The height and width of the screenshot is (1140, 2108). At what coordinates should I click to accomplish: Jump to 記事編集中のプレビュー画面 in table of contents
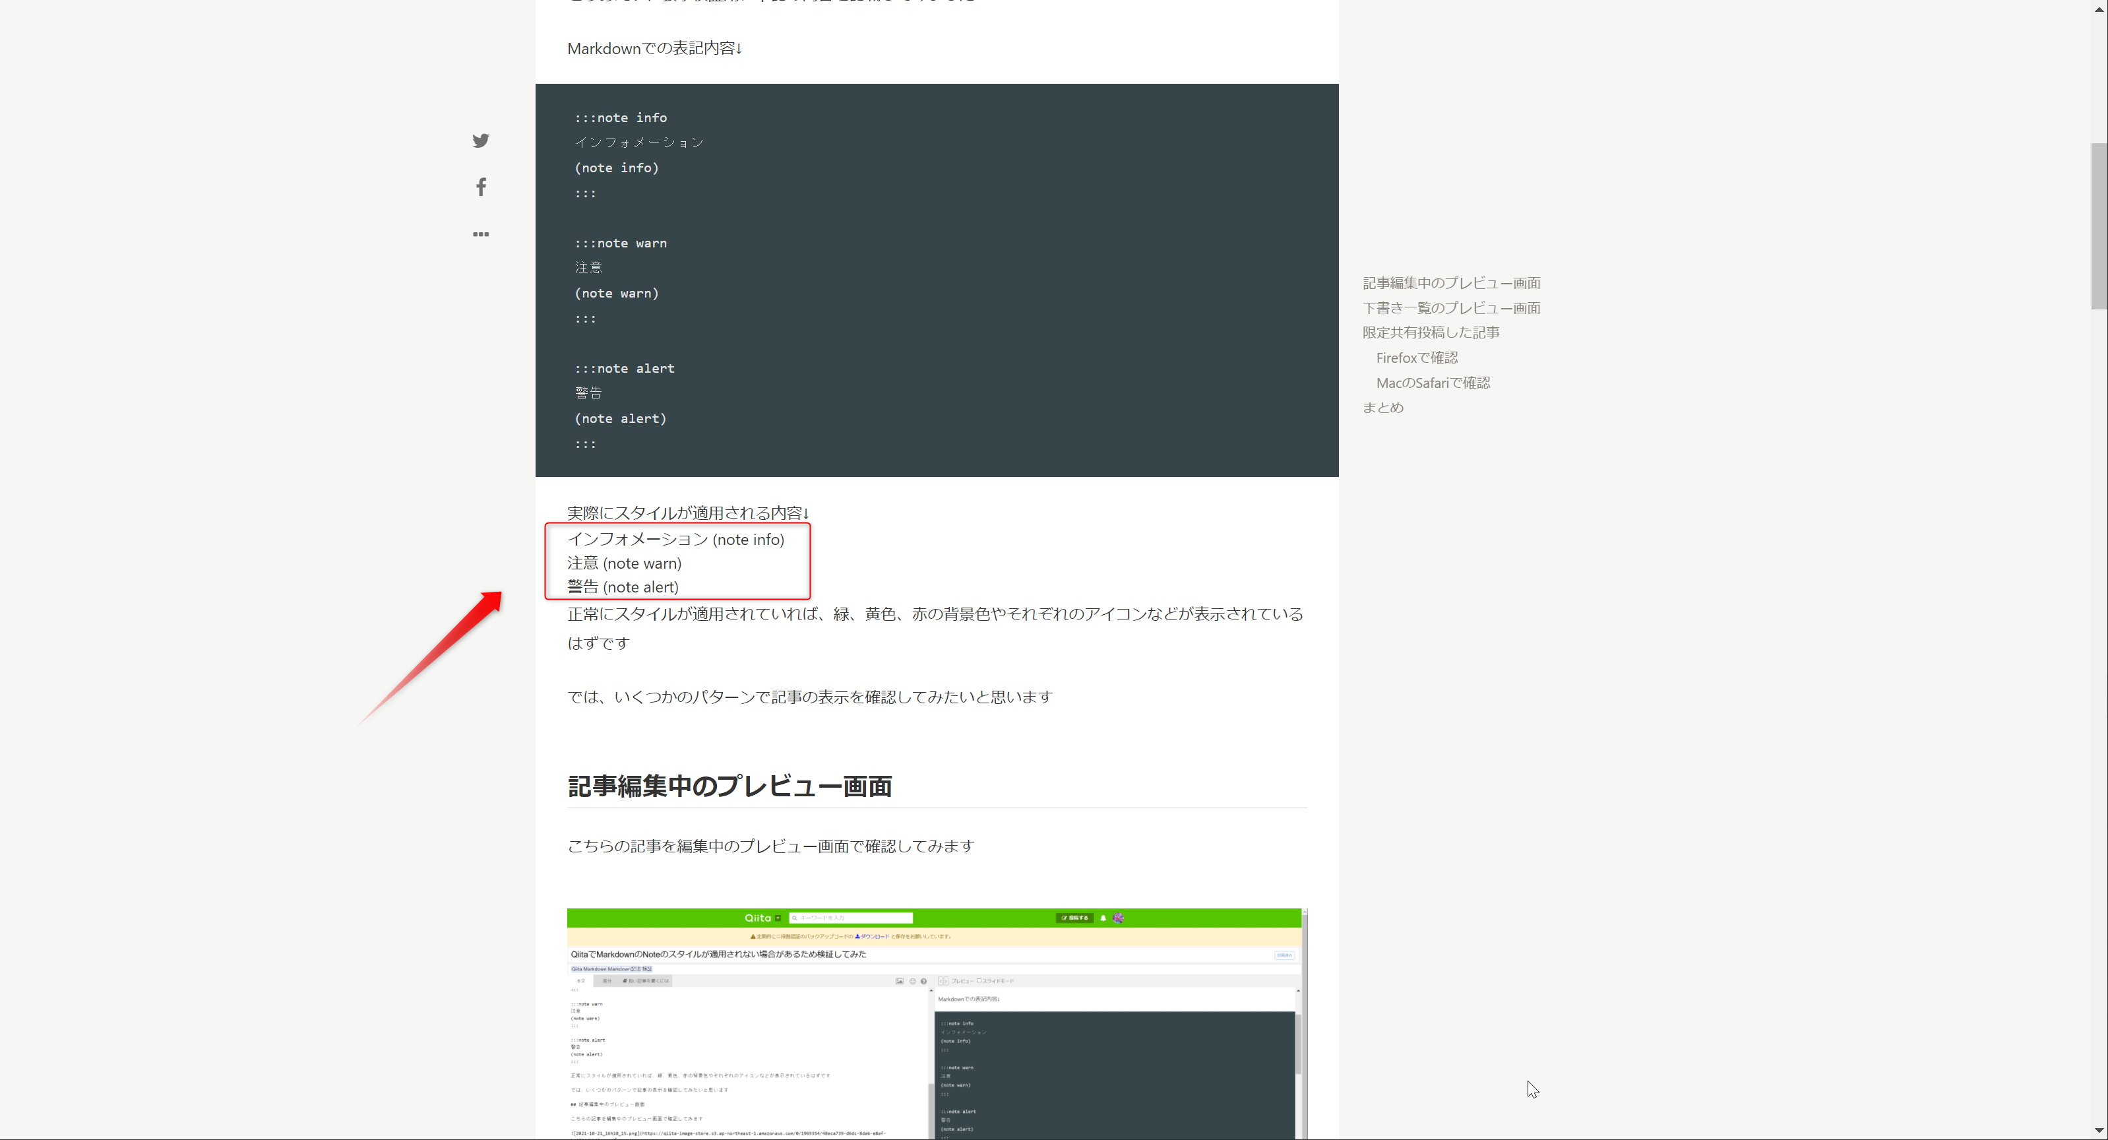[1451, 283]
